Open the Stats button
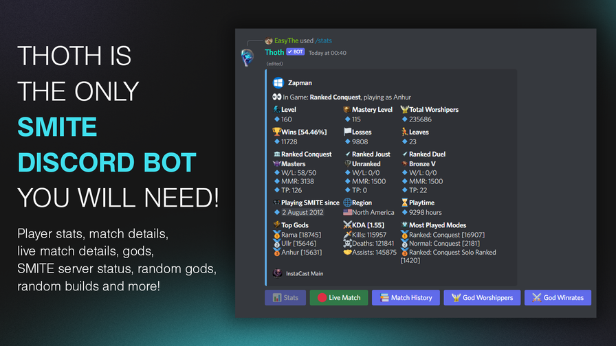This screenshot has width=616, height=346. 285,298
